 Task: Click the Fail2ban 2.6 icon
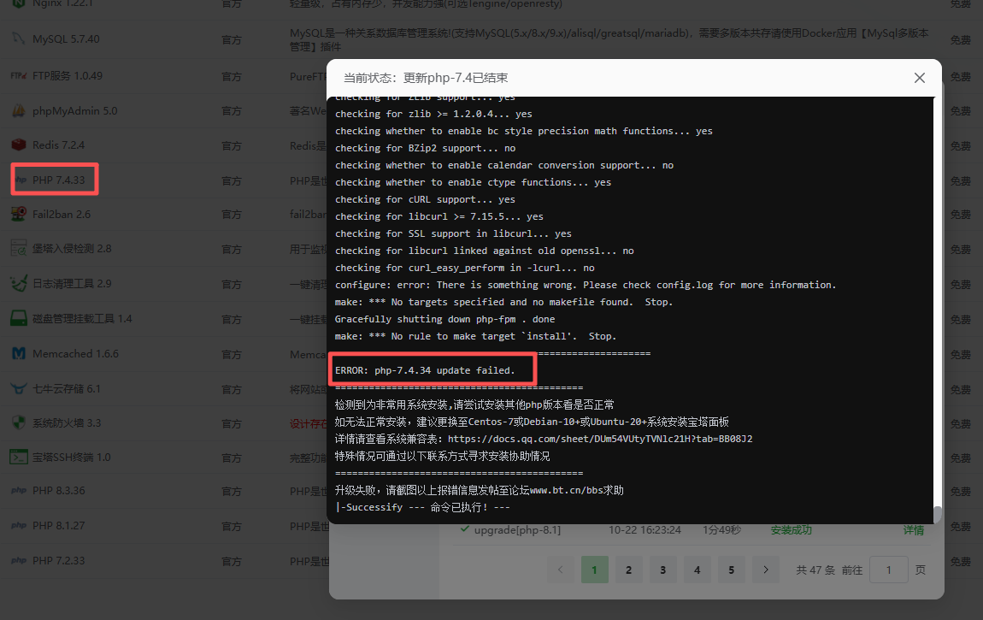pyautogui.click(x=19, y=215)
